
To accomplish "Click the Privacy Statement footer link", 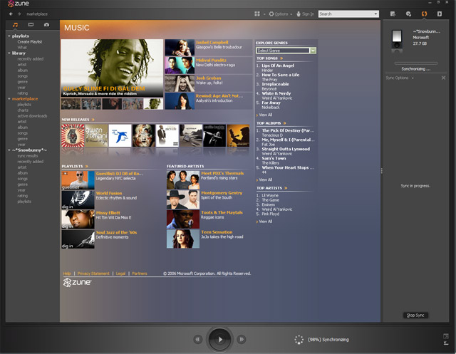I will pyautogui.click(x=93, y=274).
